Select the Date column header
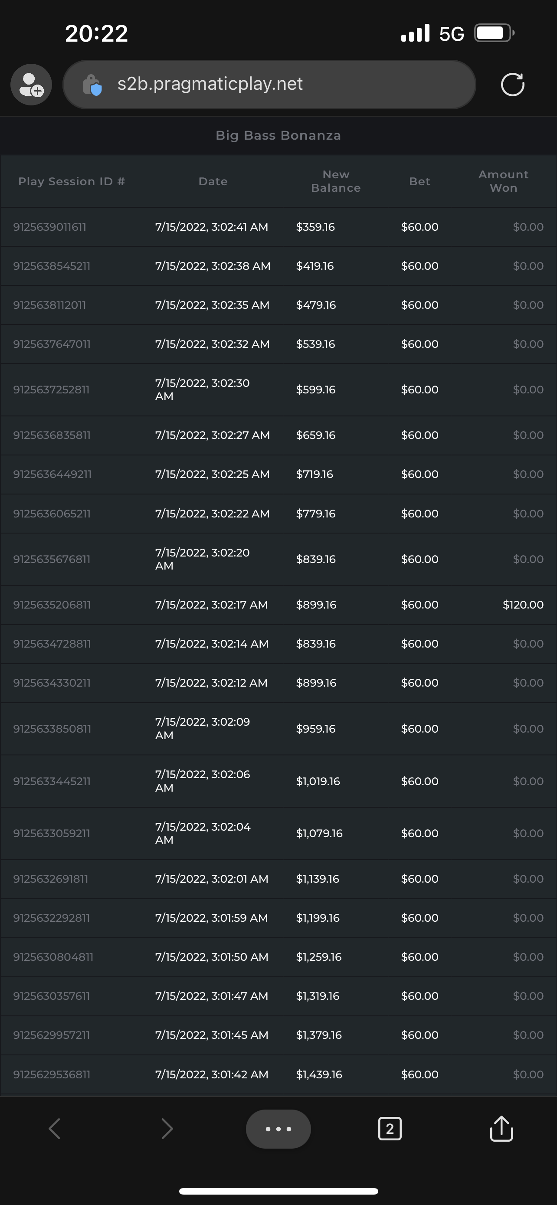 213,181
